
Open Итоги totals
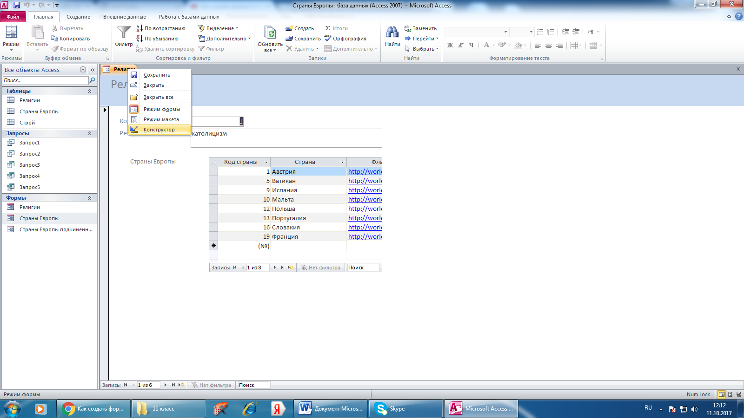[336, 28]
